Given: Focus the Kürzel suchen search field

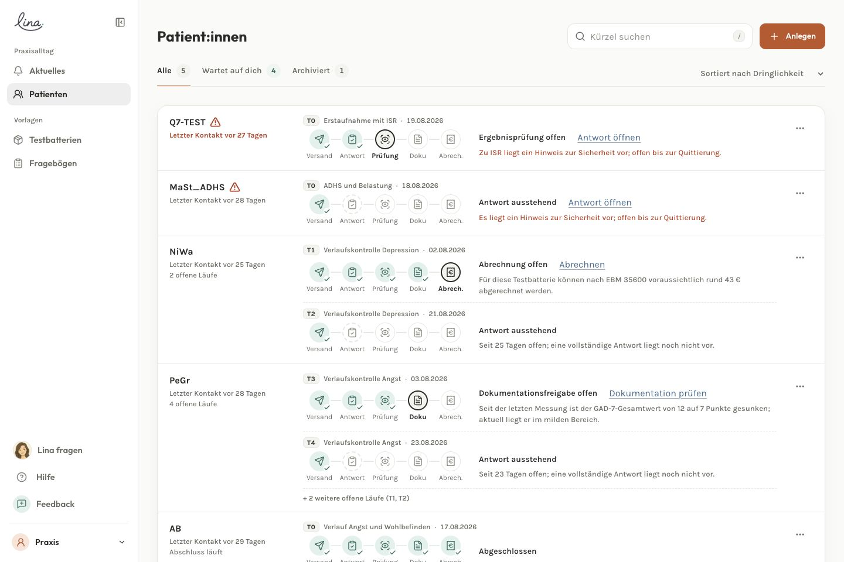Looking at the screenshot, I should tap(660, 36).
